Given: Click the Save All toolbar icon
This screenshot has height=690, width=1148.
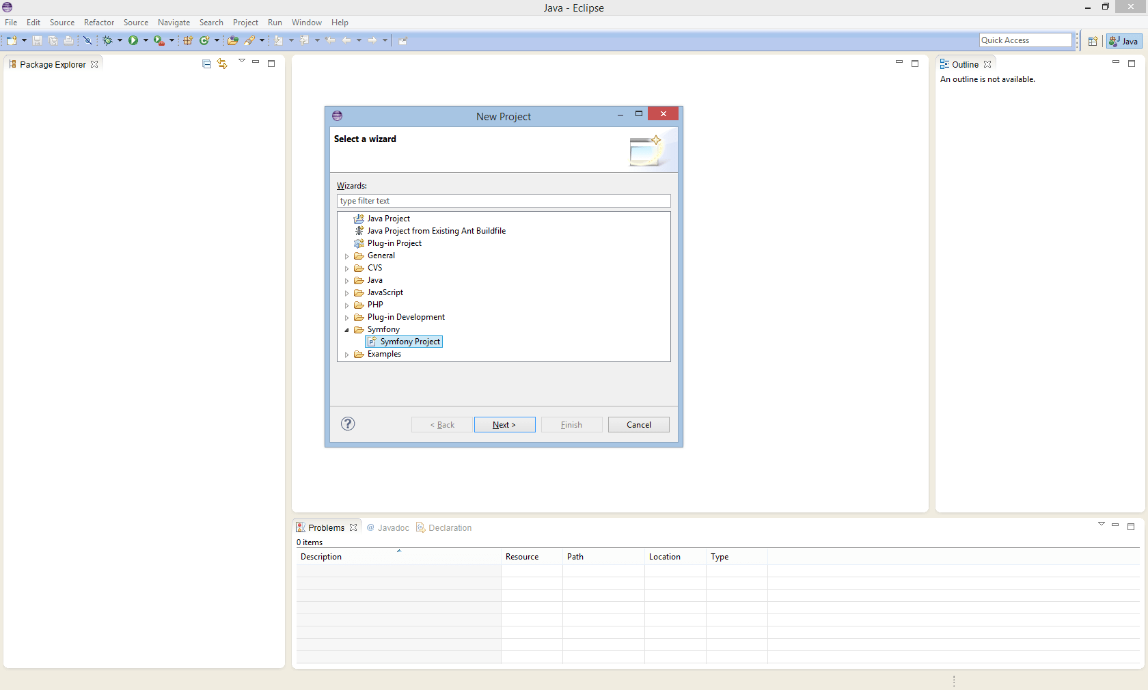Looking at the screenshot, I should click(53, 40).
